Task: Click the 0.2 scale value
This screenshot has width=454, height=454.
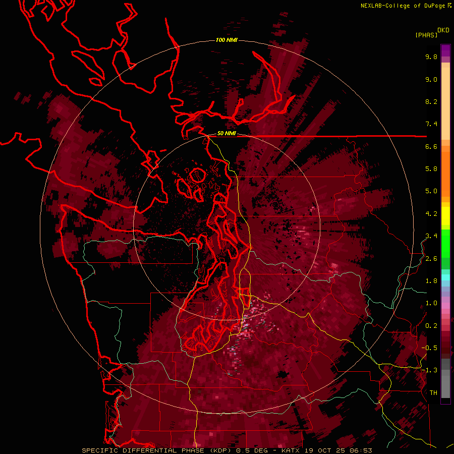Action: click(431, 326)
